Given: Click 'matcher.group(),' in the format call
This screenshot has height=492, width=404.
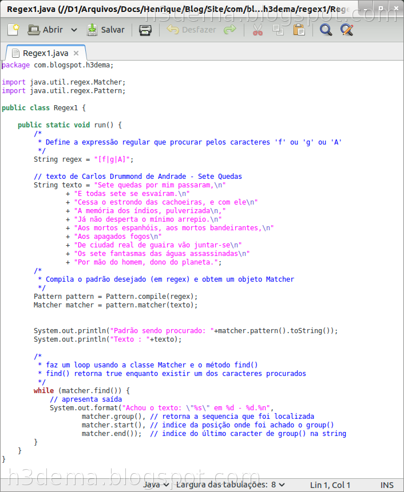Looking at the screenshot, I should pos(114,417).
